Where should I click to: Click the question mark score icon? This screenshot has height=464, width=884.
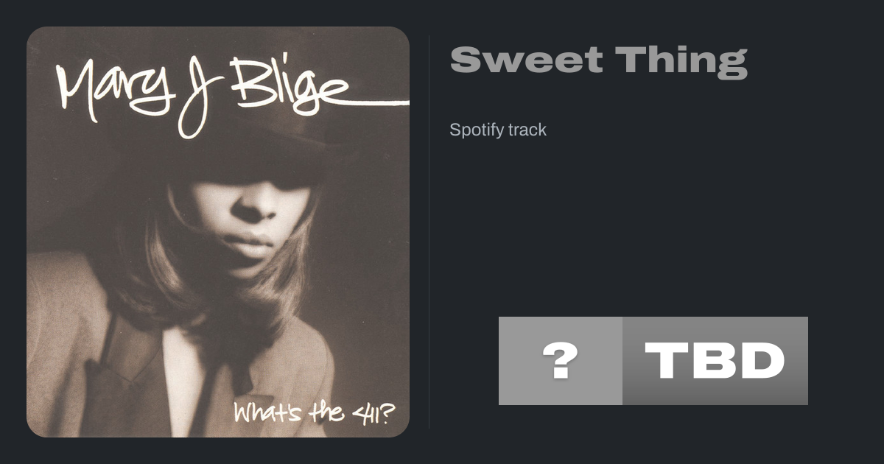(560, 361)
